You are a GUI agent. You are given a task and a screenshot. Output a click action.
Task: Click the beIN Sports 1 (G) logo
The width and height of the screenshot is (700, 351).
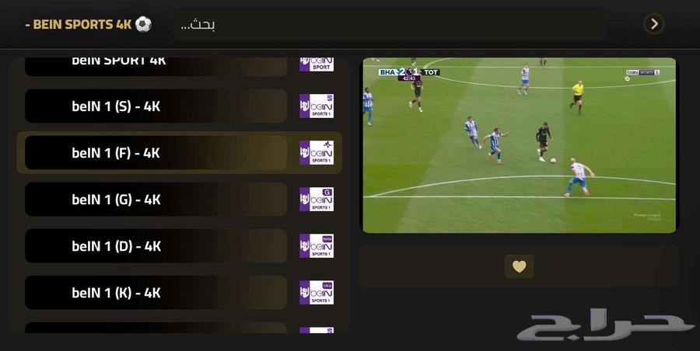tap(317, 200)
